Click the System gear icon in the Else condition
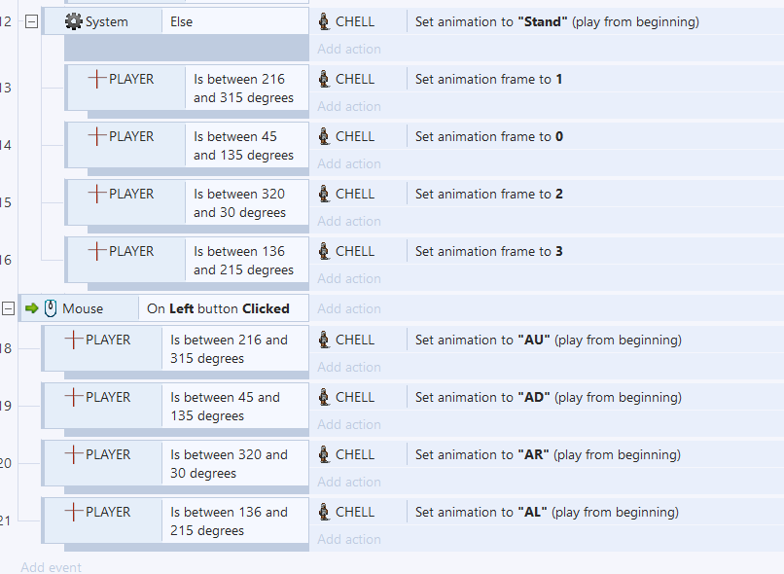784x574 pixels. (x=74, y=21)
